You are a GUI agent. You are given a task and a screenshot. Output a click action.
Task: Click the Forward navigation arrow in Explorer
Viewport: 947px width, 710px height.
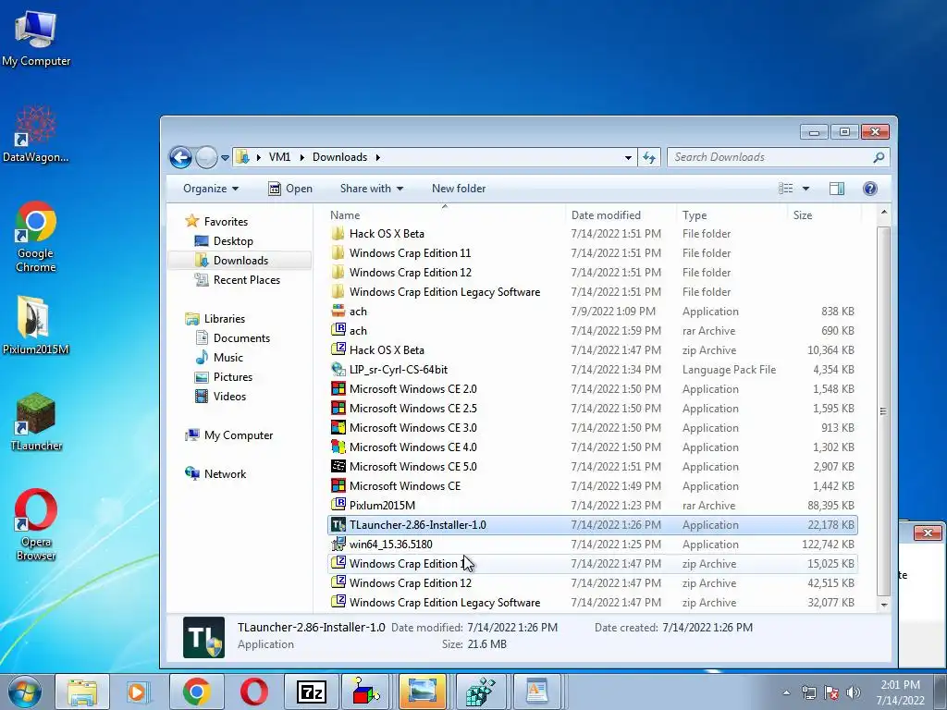click(206, 157)
